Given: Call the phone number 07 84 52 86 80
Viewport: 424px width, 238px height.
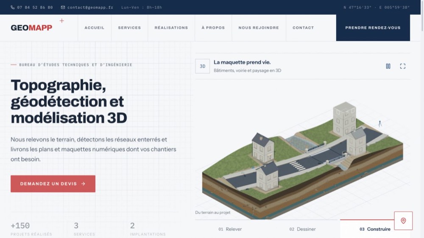Looking at the screenshot, I should click(x=35, y=7).
